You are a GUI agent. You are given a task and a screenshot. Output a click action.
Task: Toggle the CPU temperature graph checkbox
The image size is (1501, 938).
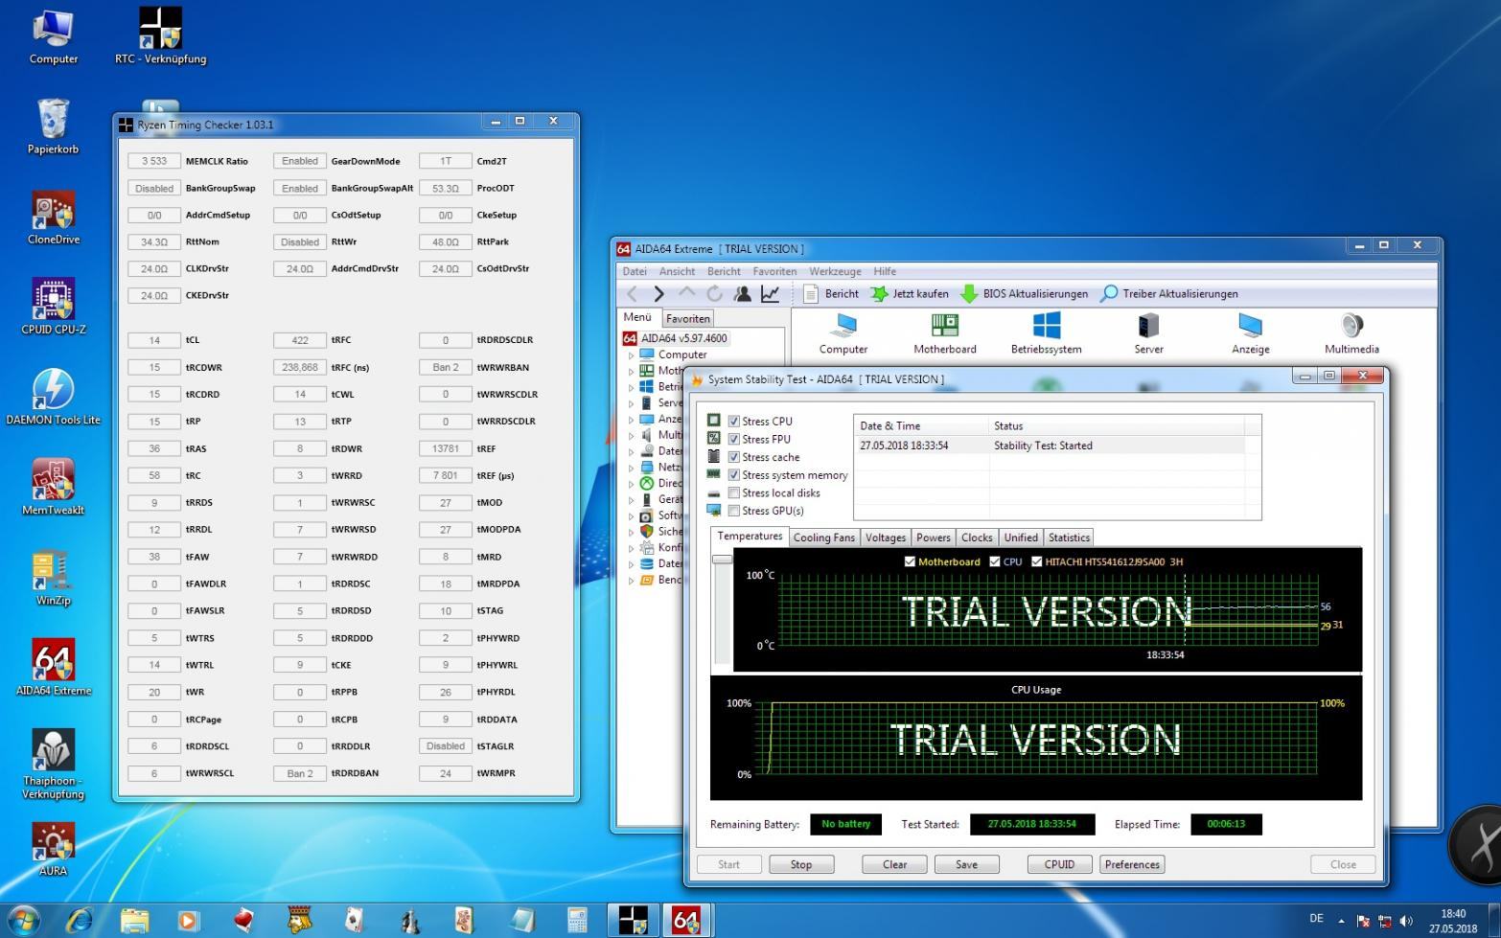[995, 561]
